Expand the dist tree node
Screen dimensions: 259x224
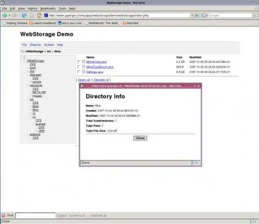pyautogui.click(x=28, y=71)
